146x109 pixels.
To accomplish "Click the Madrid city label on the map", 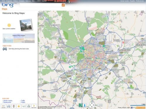I will [89, 58].
